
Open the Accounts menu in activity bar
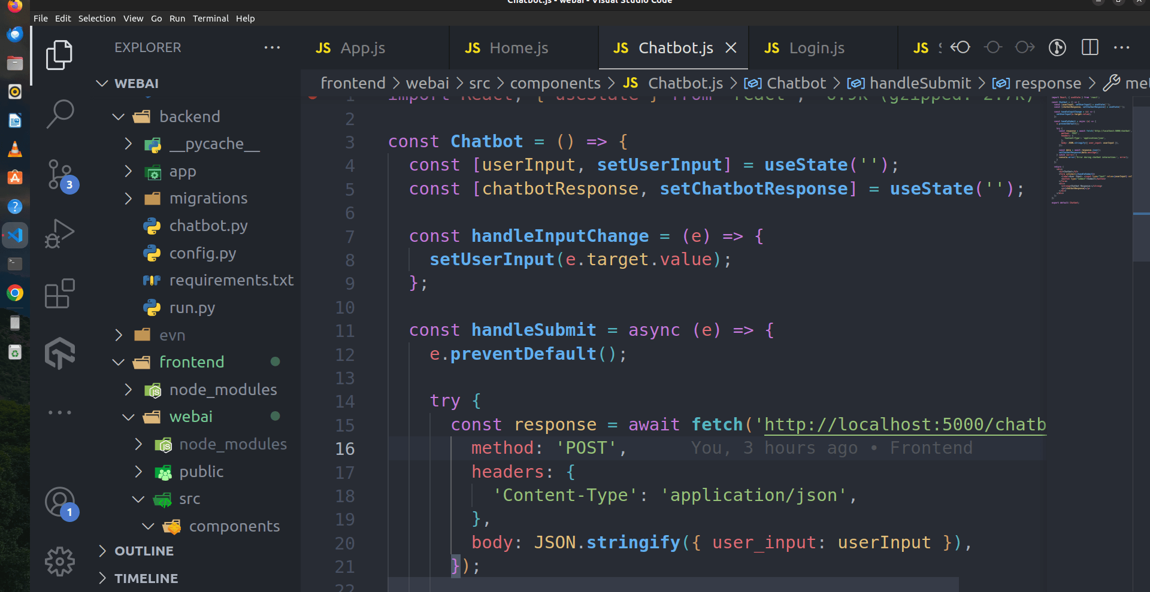pos(60,503)
